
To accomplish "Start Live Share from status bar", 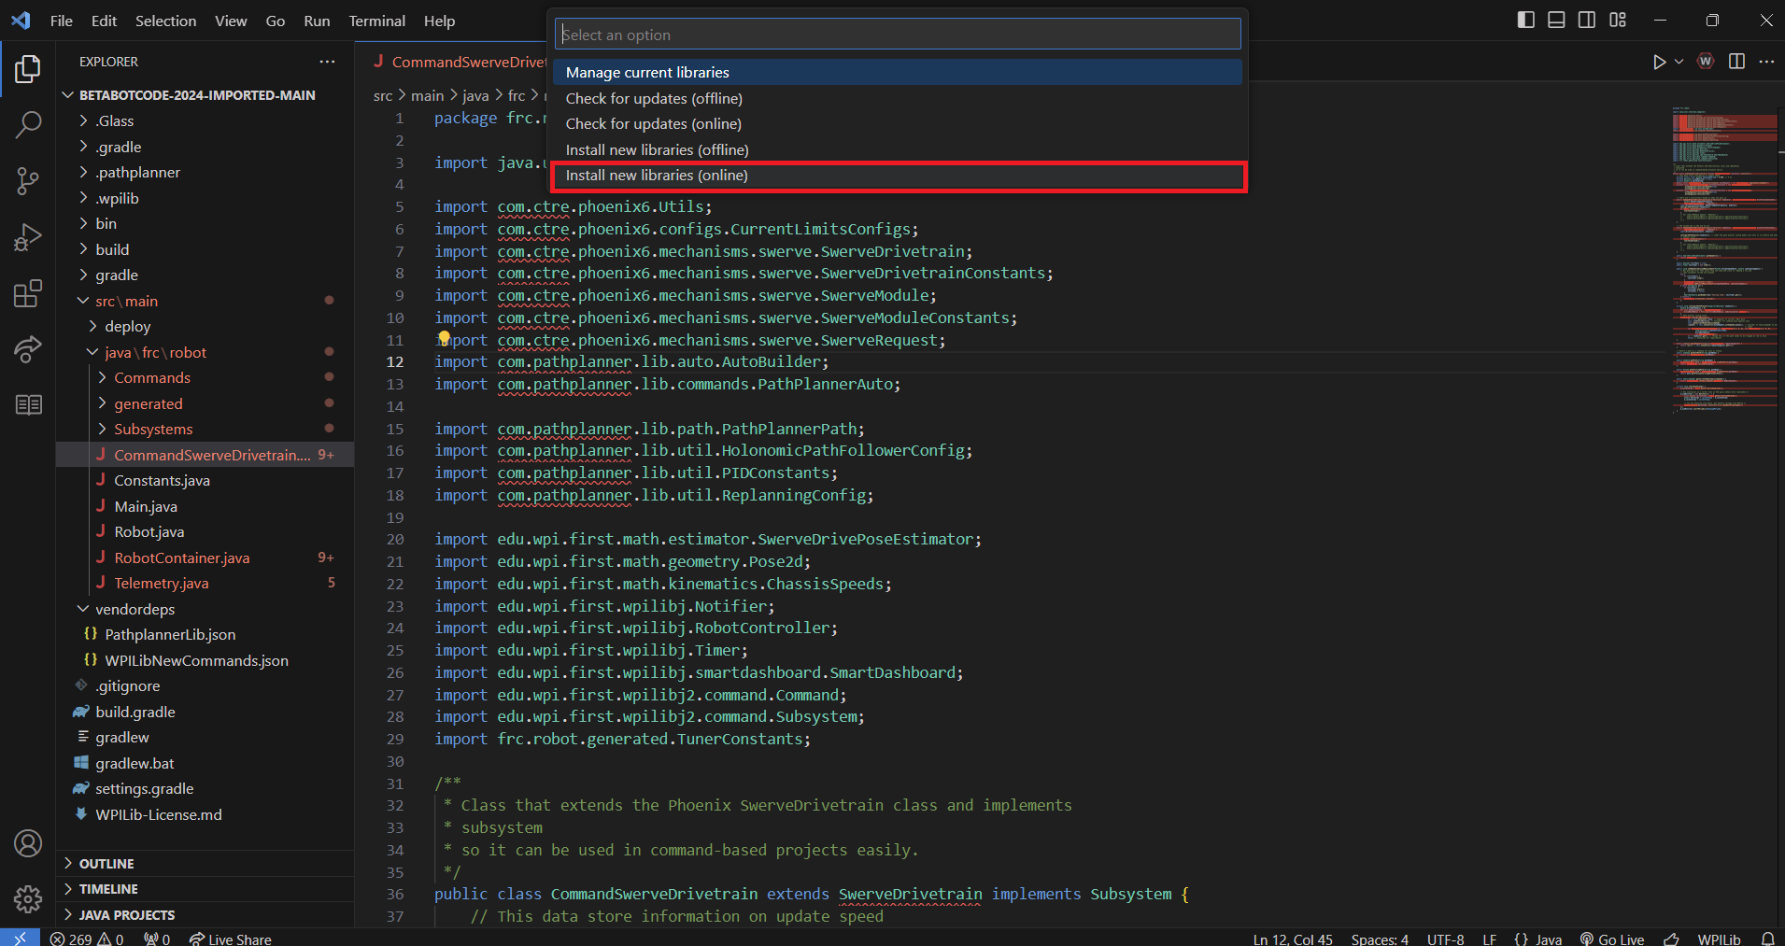I will coord(230,939).
